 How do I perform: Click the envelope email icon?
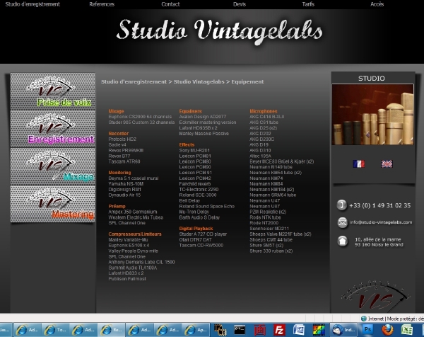[342, 222]
